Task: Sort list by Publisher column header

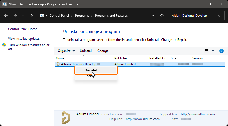Action: click(121, 58)
